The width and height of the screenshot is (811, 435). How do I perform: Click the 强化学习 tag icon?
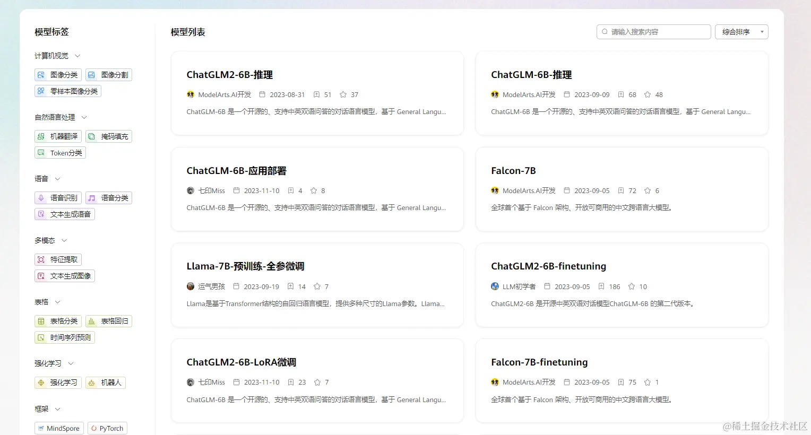(x=41, y=382)
